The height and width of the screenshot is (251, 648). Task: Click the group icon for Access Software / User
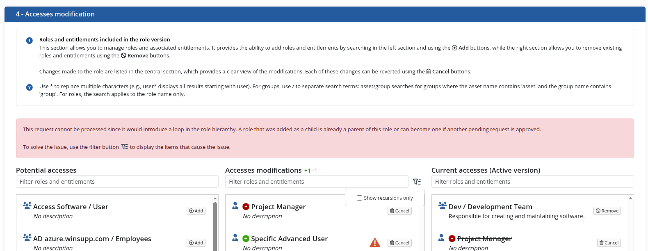click(x=27, y=205)
